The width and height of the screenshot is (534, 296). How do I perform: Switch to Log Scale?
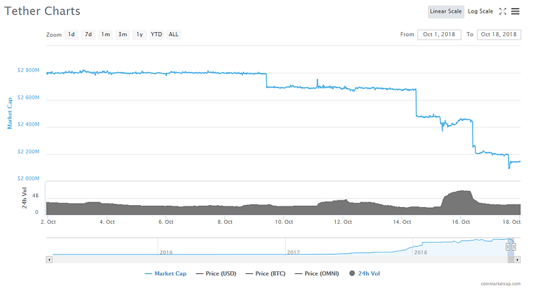[480, 11]
